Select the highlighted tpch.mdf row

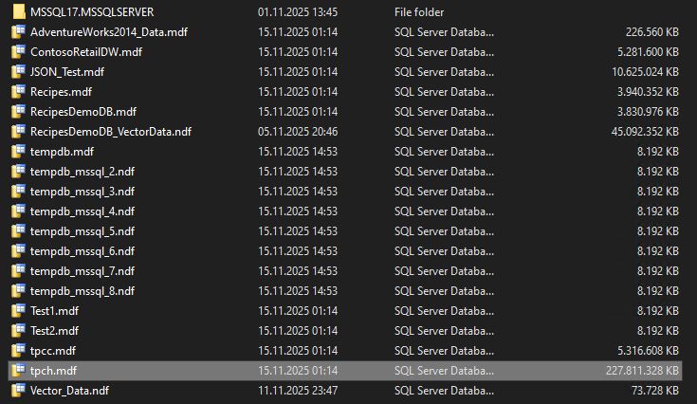[x=345, y=371]
